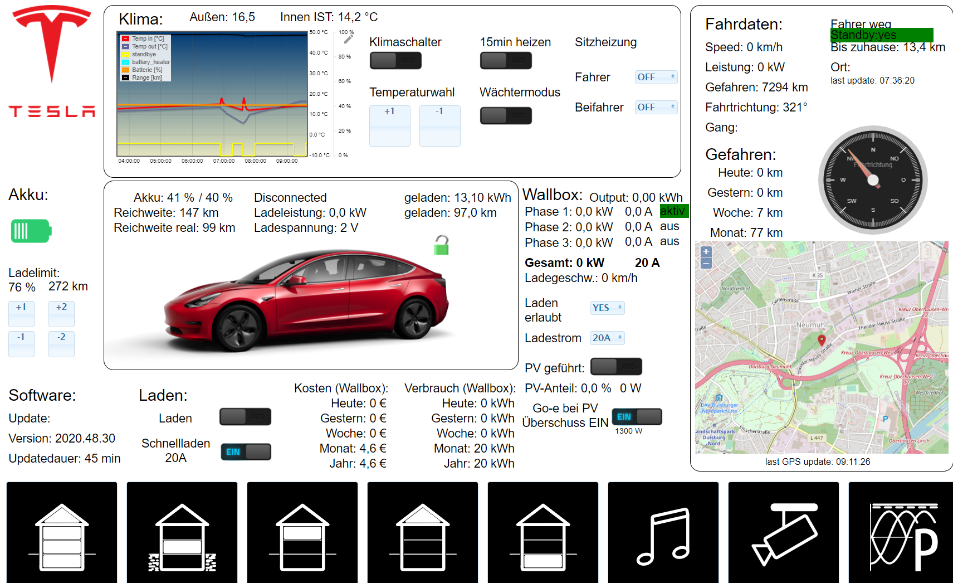
Task: Click the chart edit pencil icon
Action: [x=348, y=39]
